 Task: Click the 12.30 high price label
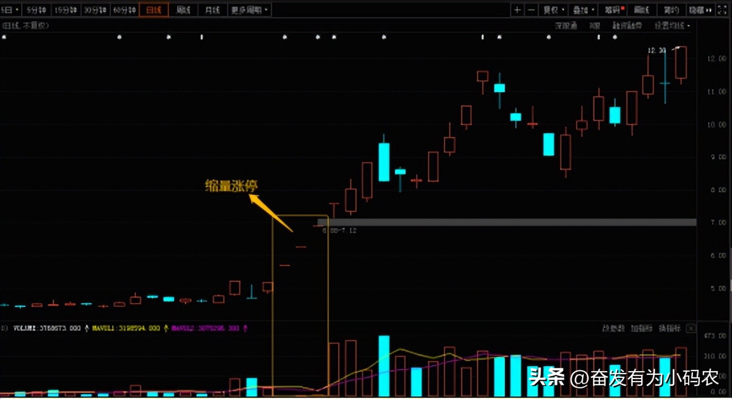pyautogui.click(x=656, y=51)
